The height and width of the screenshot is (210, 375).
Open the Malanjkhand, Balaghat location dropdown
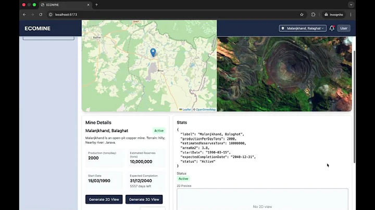coord(303,28)
